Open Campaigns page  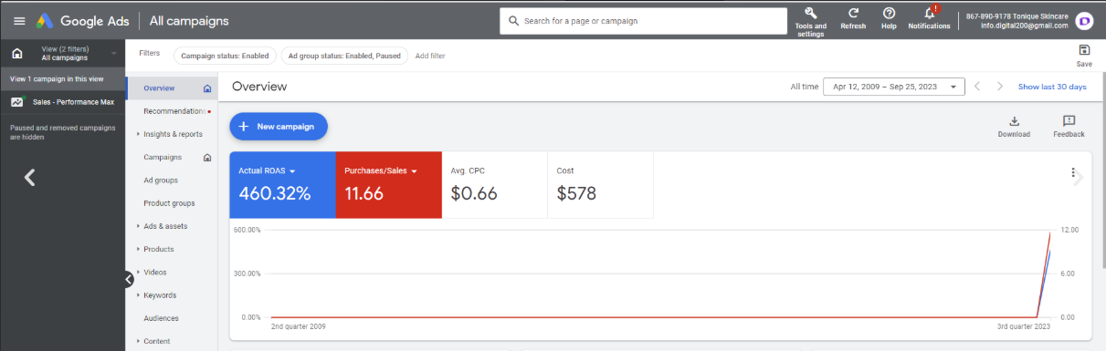click(163, 157)
